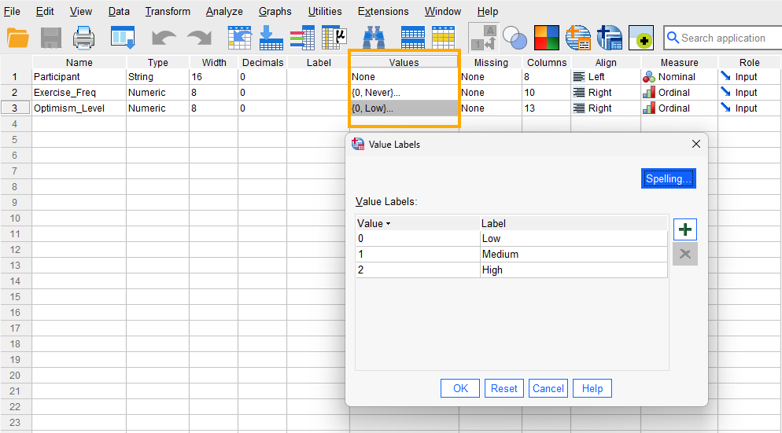Click the Save document disk icon

click(51, 38)
